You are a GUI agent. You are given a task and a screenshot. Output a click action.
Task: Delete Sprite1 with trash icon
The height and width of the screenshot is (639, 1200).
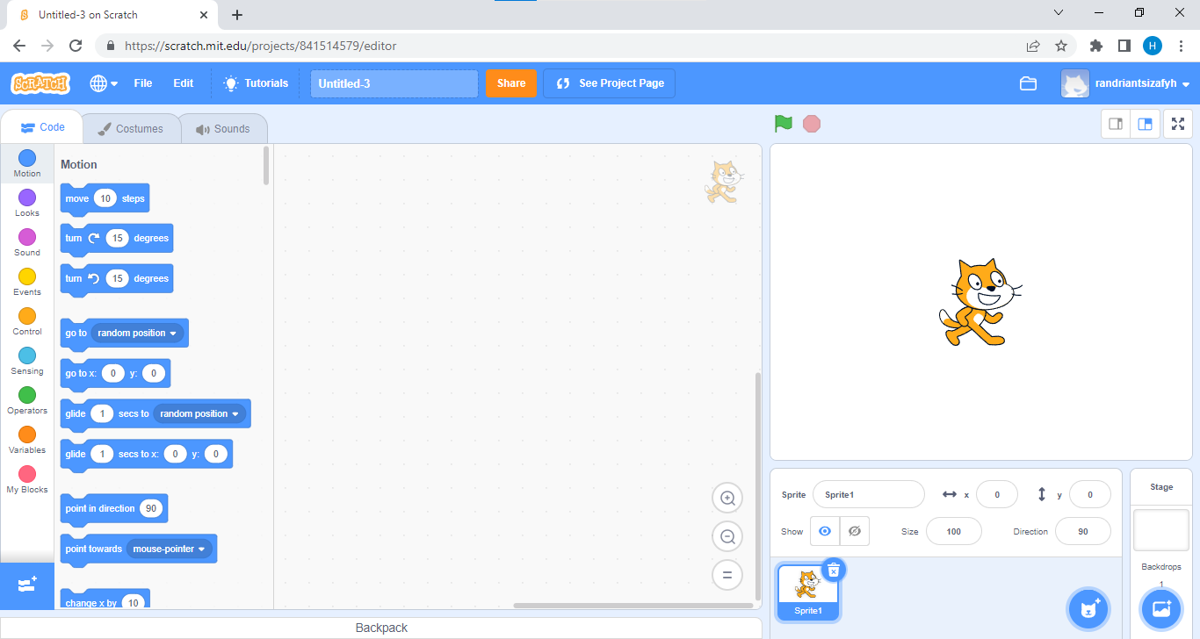click(x=834, y=571)
